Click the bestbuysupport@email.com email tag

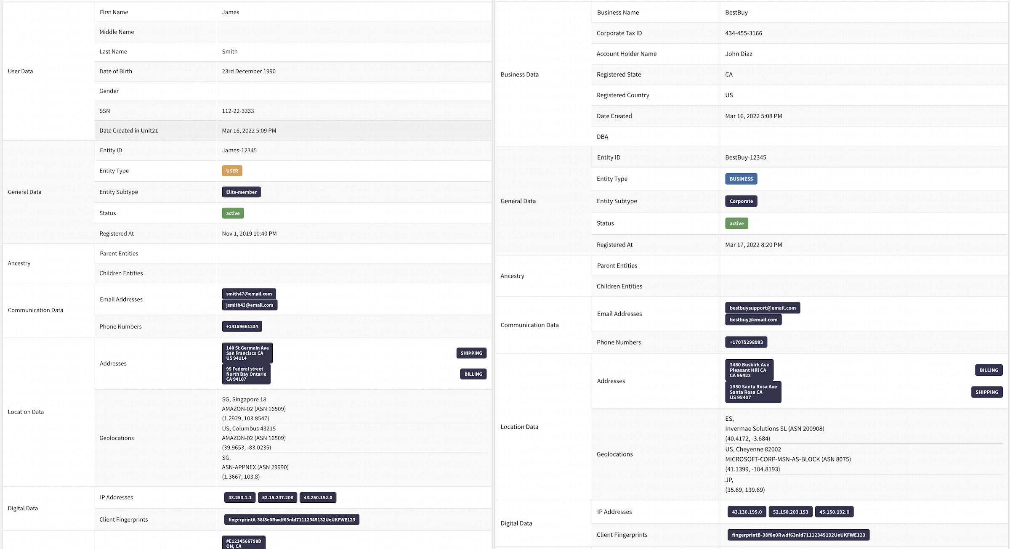(x=762, y=308)
